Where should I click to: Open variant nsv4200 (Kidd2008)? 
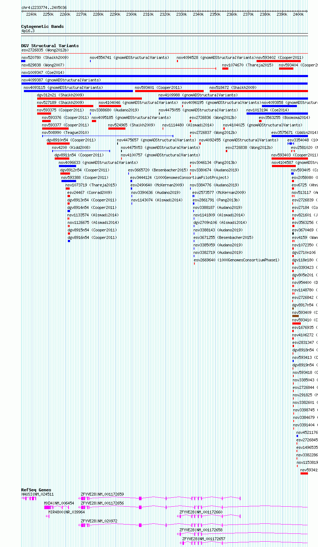pos(71,147)
